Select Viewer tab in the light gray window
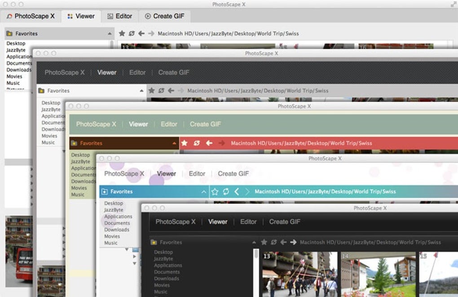 81,16
